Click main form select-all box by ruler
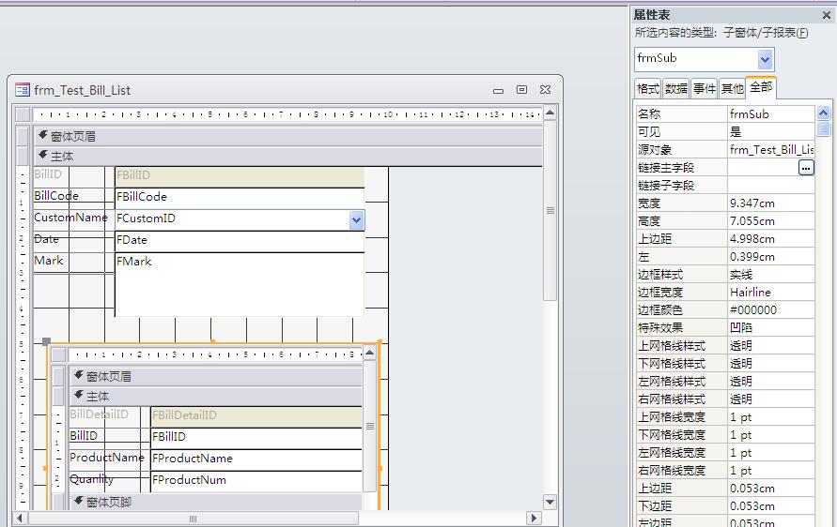The width and height of the screenshot is (837, 527). coord(23,114)
